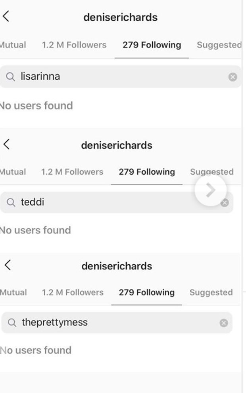The width and height of the screenshot is (246, 393).
Task: Open Mutual tab in the top panel
Action: [13, 45]
